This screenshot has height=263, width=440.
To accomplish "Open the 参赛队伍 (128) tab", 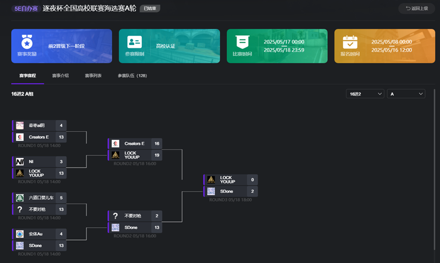I will [x=132, y=76].
